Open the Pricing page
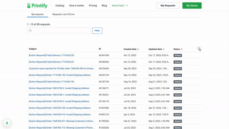The width and height of the screenshot is (229, 129). tap(93, 5)
